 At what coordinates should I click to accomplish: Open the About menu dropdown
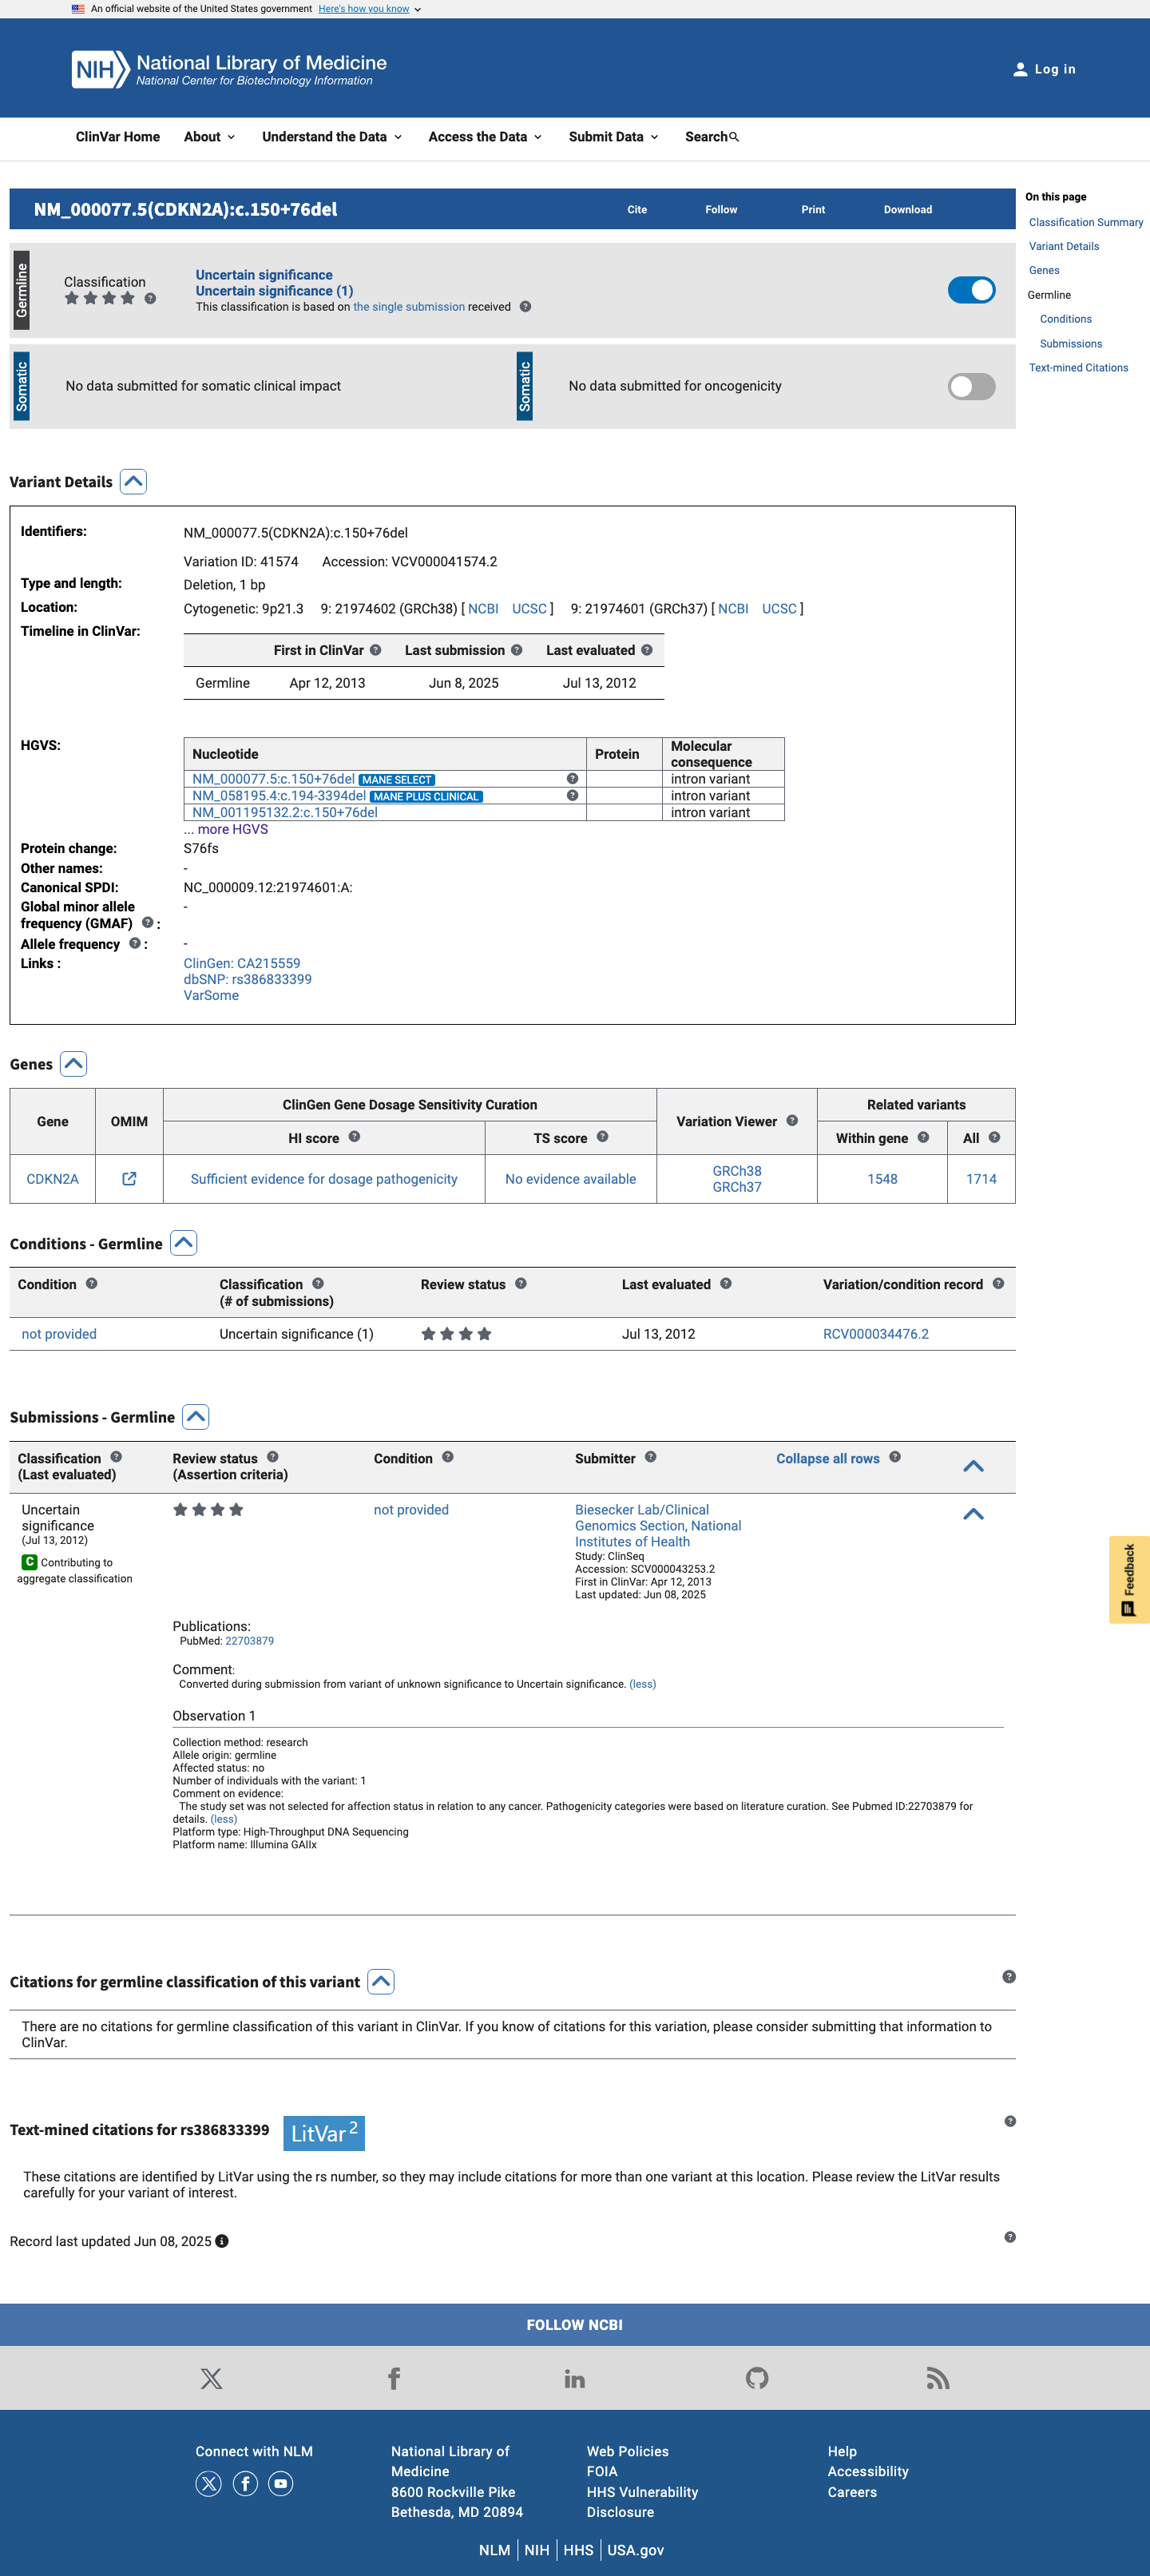[x=209, y=137]
